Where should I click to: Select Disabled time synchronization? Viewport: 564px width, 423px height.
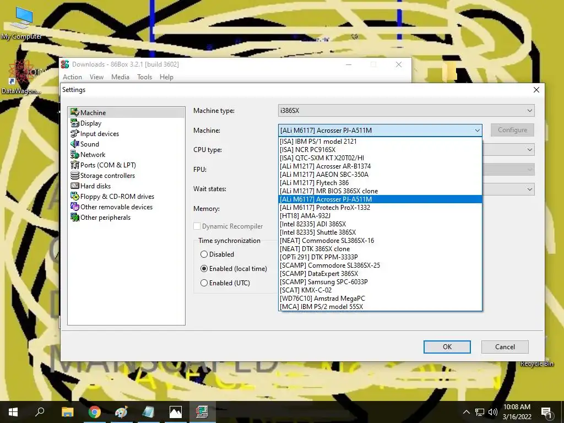pos(204,254)
